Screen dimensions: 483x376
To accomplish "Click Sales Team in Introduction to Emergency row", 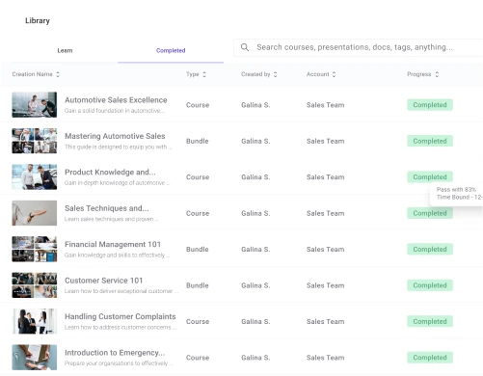I will [325, 358].
